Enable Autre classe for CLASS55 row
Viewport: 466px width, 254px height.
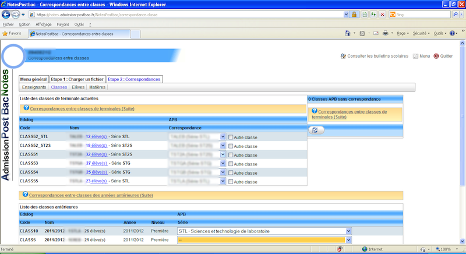tap(231, 182)
